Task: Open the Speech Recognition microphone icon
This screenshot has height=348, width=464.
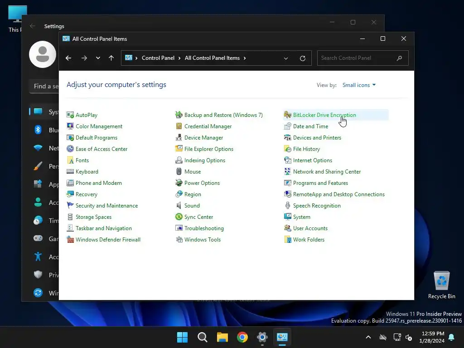Action: point(288,205)
